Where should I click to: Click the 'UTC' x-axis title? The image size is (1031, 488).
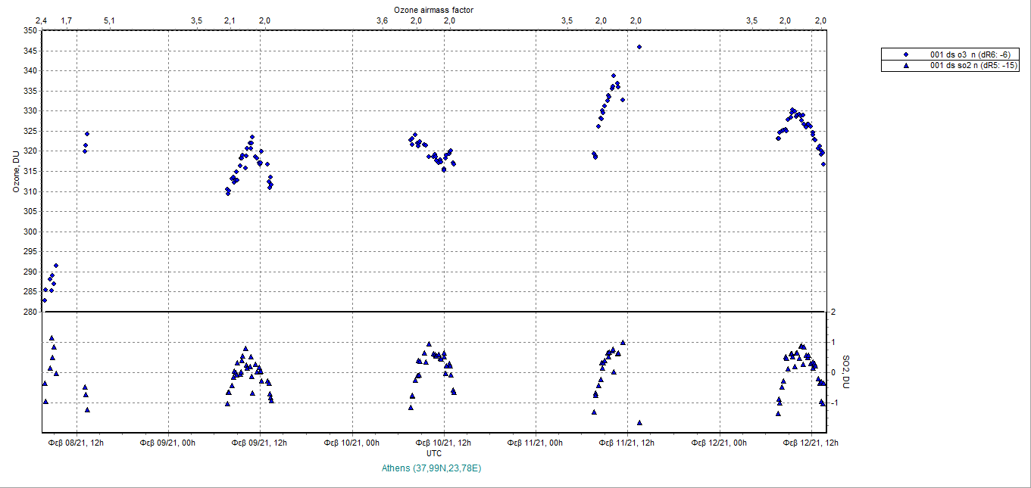pos(434,453)
